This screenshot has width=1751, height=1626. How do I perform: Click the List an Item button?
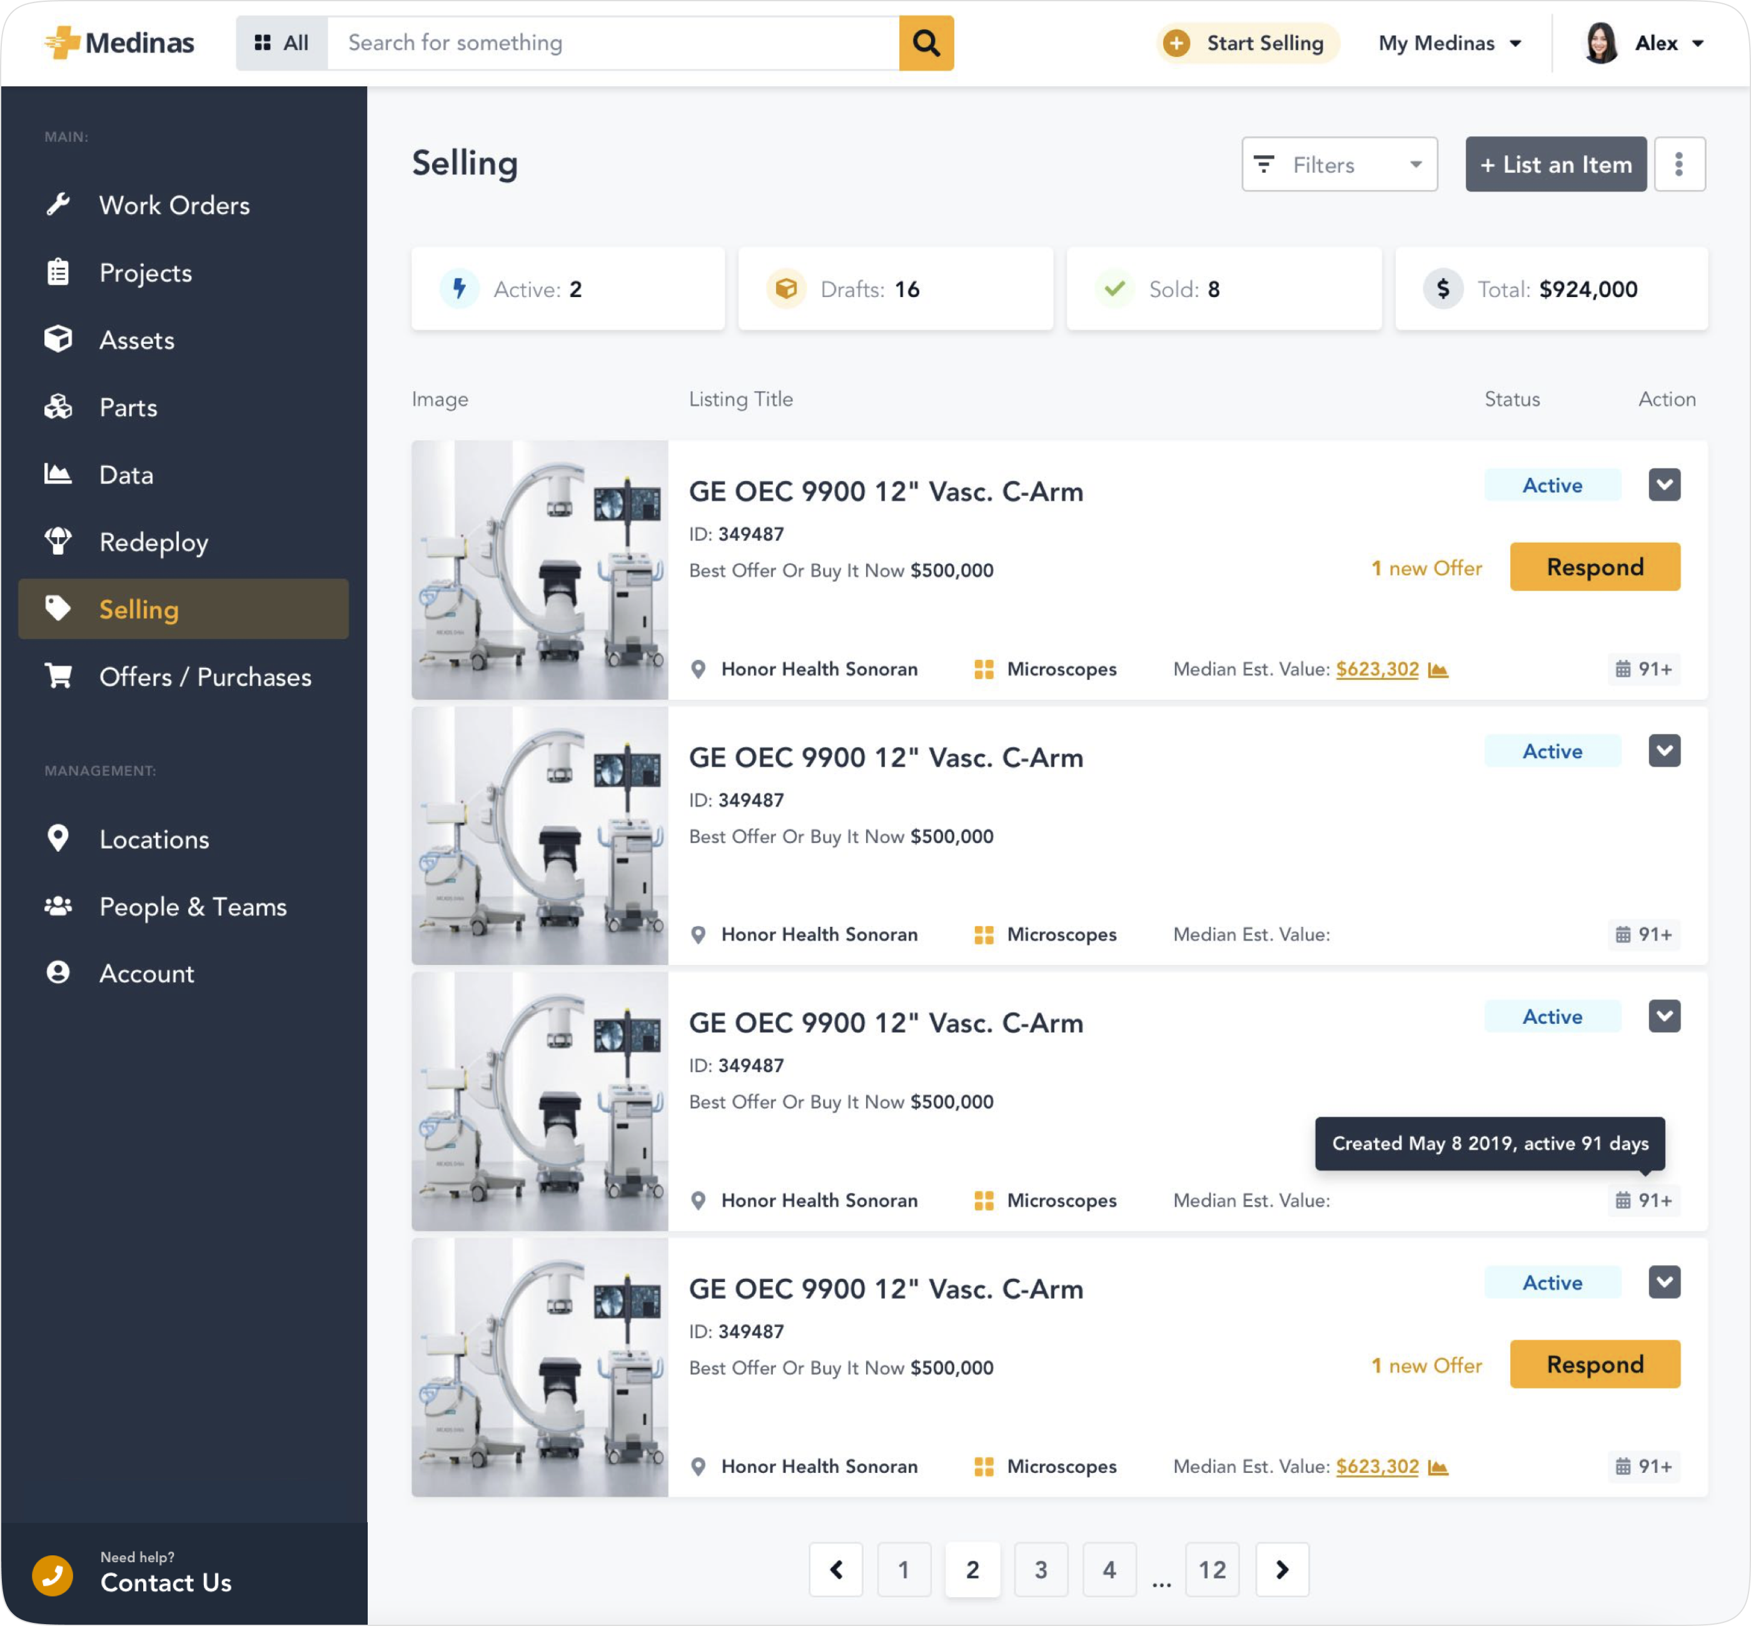(x=1556, y=164)
